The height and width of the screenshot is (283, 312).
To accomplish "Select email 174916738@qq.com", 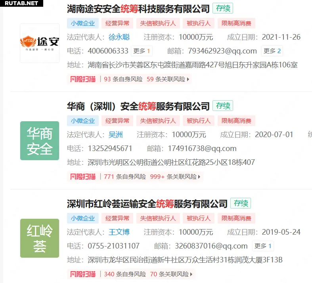I will [x=202, y=149].
